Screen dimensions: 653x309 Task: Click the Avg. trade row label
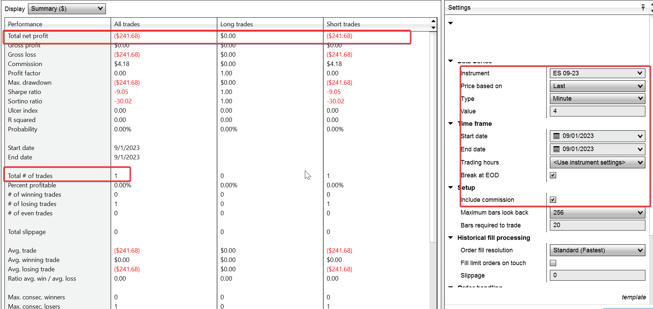(x=22, y=251)
